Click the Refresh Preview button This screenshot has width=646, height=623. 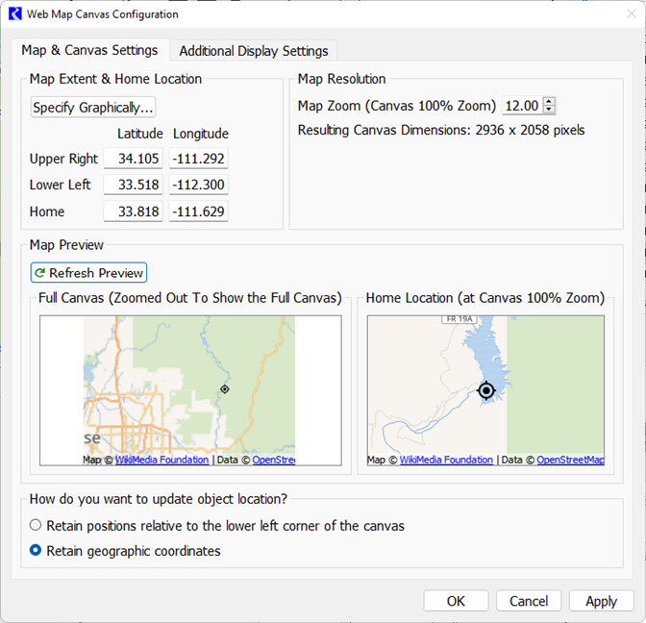point(88,273)
